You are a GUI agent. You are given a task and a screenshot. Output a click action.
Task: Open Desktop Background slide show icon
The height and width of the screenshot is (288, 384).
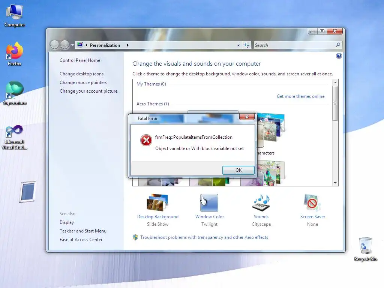pyautogui.click(x=157, y=202)
